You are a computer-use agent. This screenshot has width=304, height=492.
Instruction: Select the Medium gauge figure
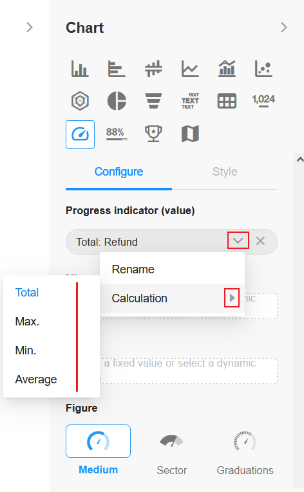click(98, 450)
